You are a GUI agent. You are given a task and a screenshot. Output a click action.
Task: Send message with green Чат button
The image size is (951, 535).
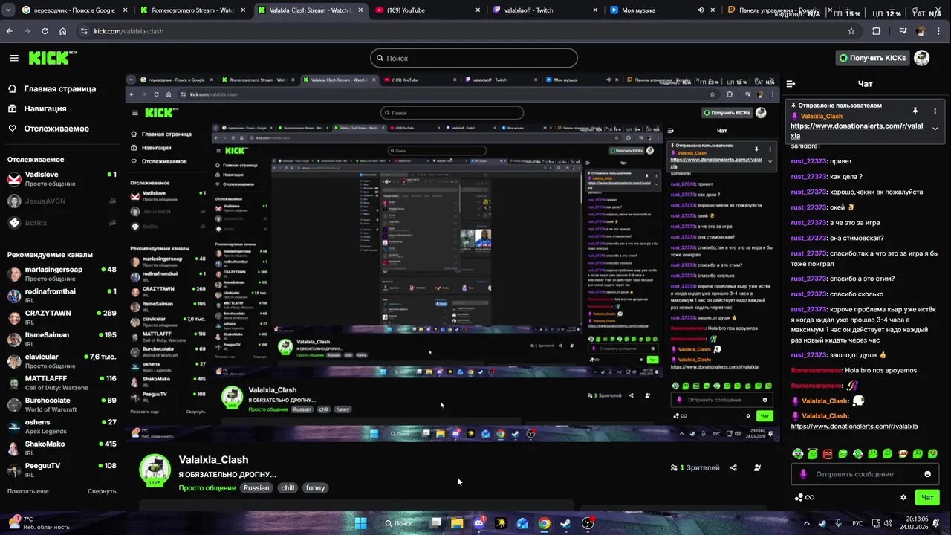tap(927, 497)
